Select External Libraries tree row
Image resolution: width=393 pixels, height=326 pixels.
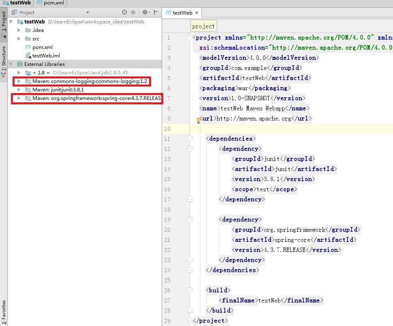point(85,64)
